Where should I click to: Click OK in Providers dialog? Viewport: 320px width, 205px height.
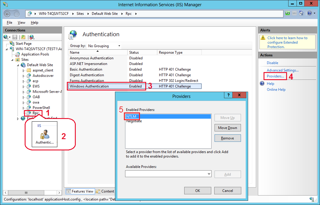[198, 190]
